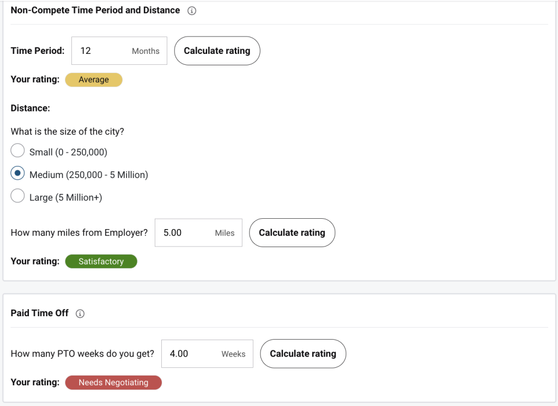This screenshot has width=558, height=406.
Task: Calculate rating for the Time Period
Action: (x=217, y=51)
